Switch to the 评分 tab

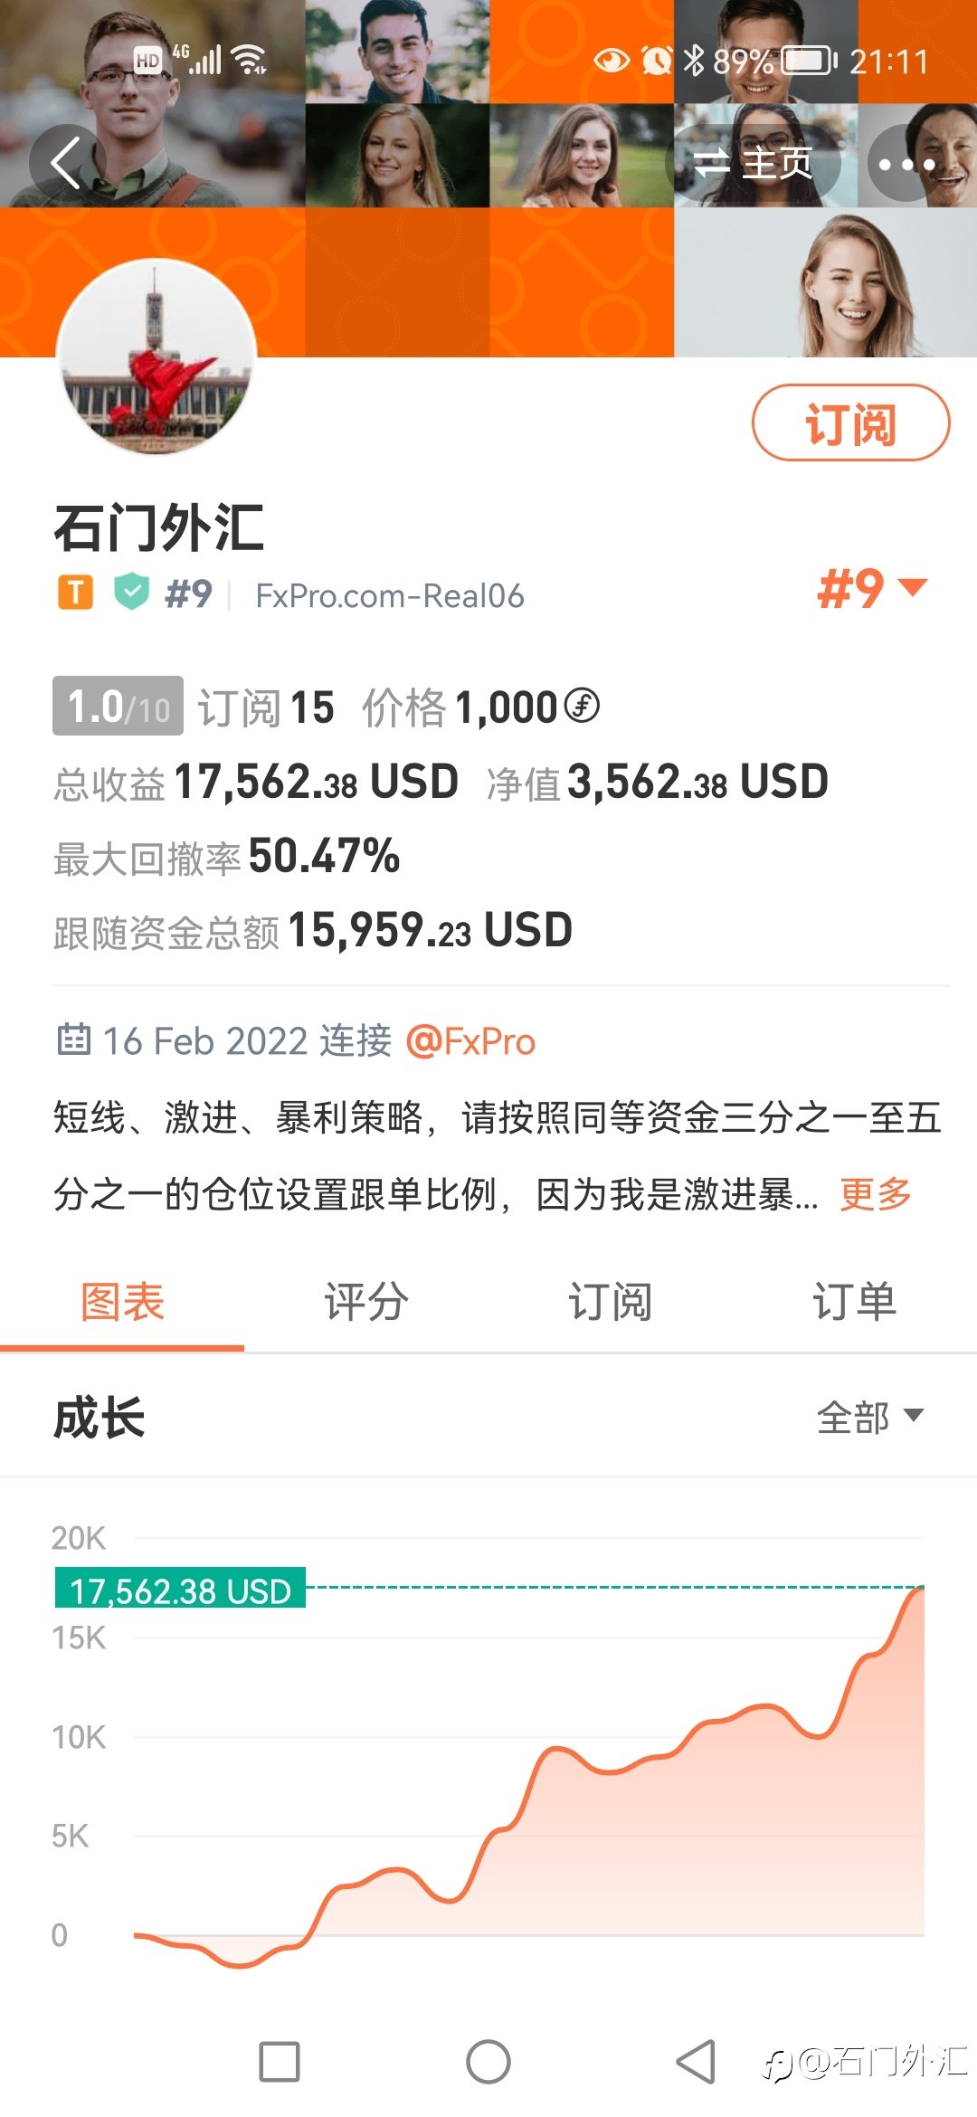[366, 1302]
